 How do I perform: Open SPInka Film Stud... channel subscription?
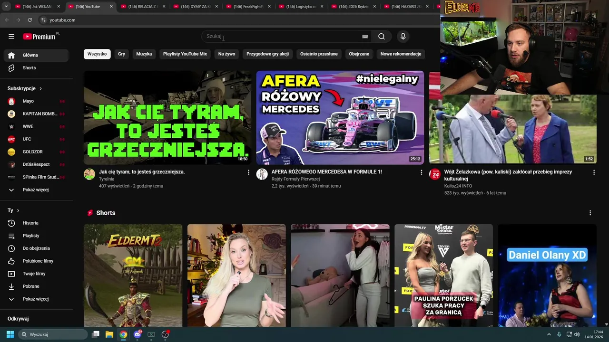click(37, 177)
